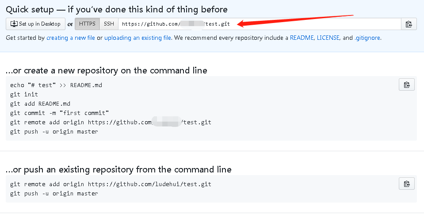
Task: Open the creating a new file link
Action: [x=71, y=38]
